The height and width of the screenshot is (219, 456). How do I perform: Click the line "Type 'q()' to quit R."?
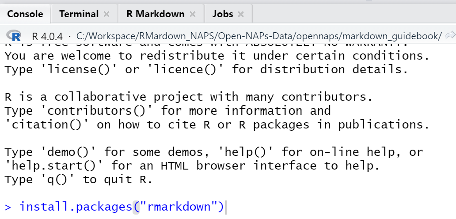tap(79, 180)
